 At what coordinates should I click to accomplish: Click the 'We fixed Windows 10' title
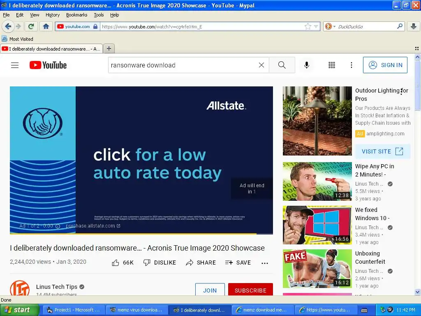click(372, 214)
